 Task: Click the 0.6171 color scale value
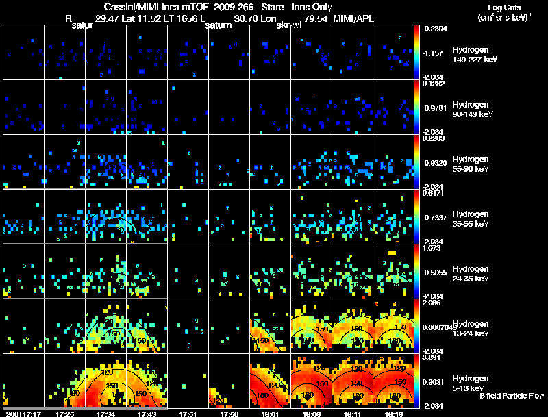[x=433, y=193]
